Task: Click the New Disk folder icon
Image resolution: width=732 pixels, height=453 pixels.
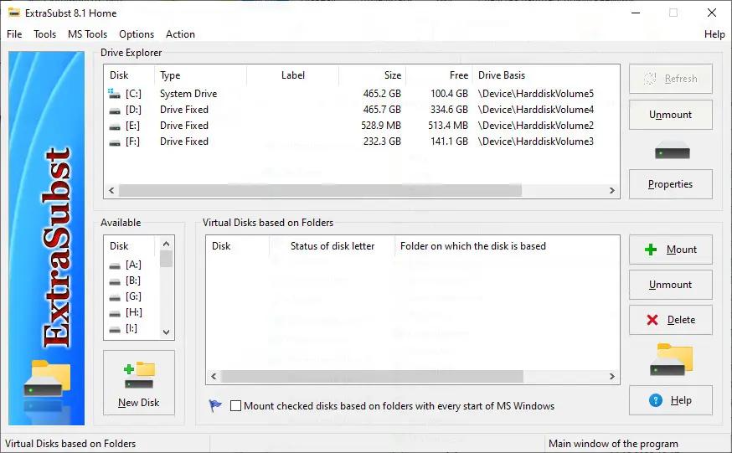Action: [x=139, y=375]
